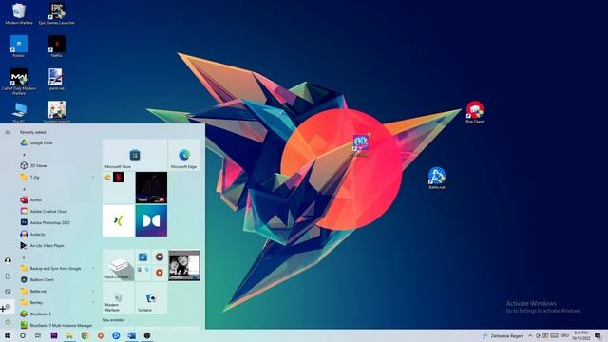The width and height of the screenshot is (608, 342).
Task: Open the notification action center
Action: point(598,335)
